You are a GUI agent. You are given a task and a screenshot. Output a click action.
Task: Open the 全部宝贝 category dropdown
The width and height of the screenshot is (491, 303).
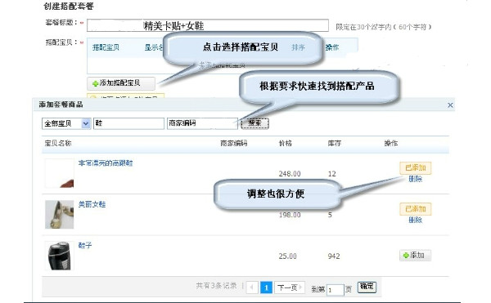(66, 123)
